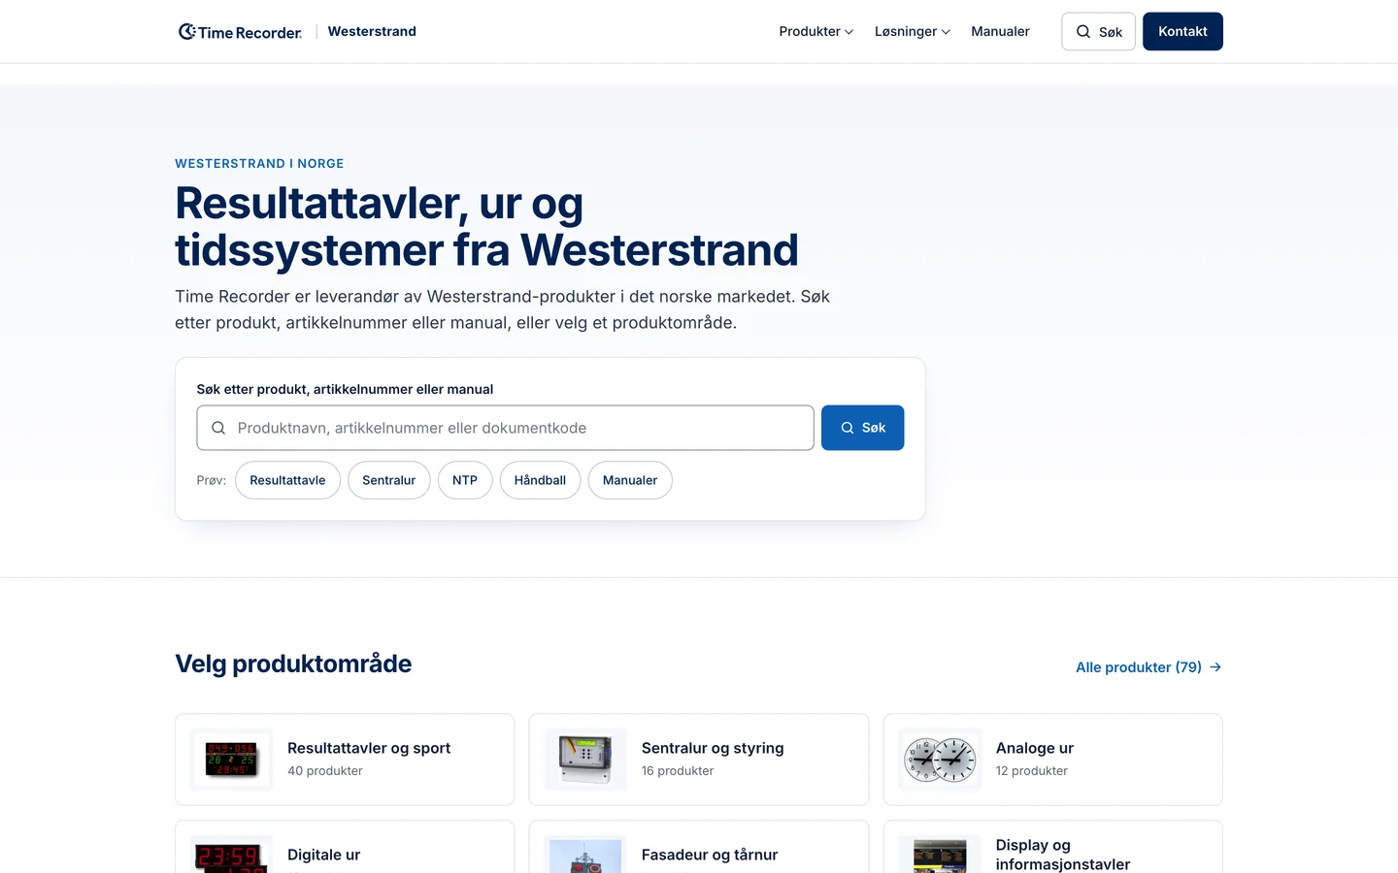
Task: Click the Time Recorder logo
Action: click(240, 32)
